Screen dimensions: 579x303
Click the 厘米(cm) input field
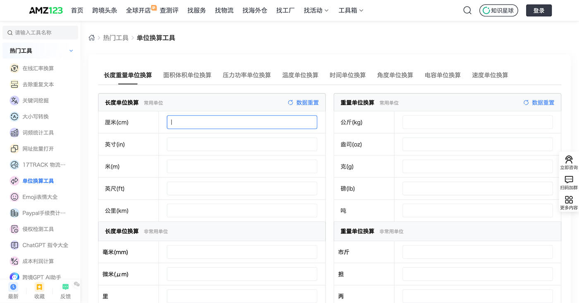coord(242,122)
